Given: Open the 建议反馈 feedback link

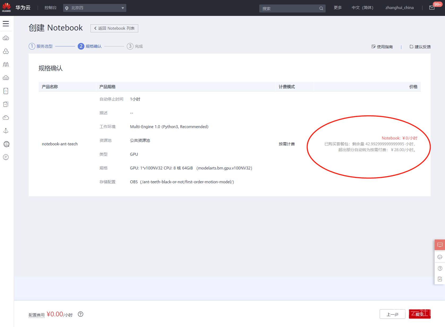Looking at the screenshot, I should [420, 47].
